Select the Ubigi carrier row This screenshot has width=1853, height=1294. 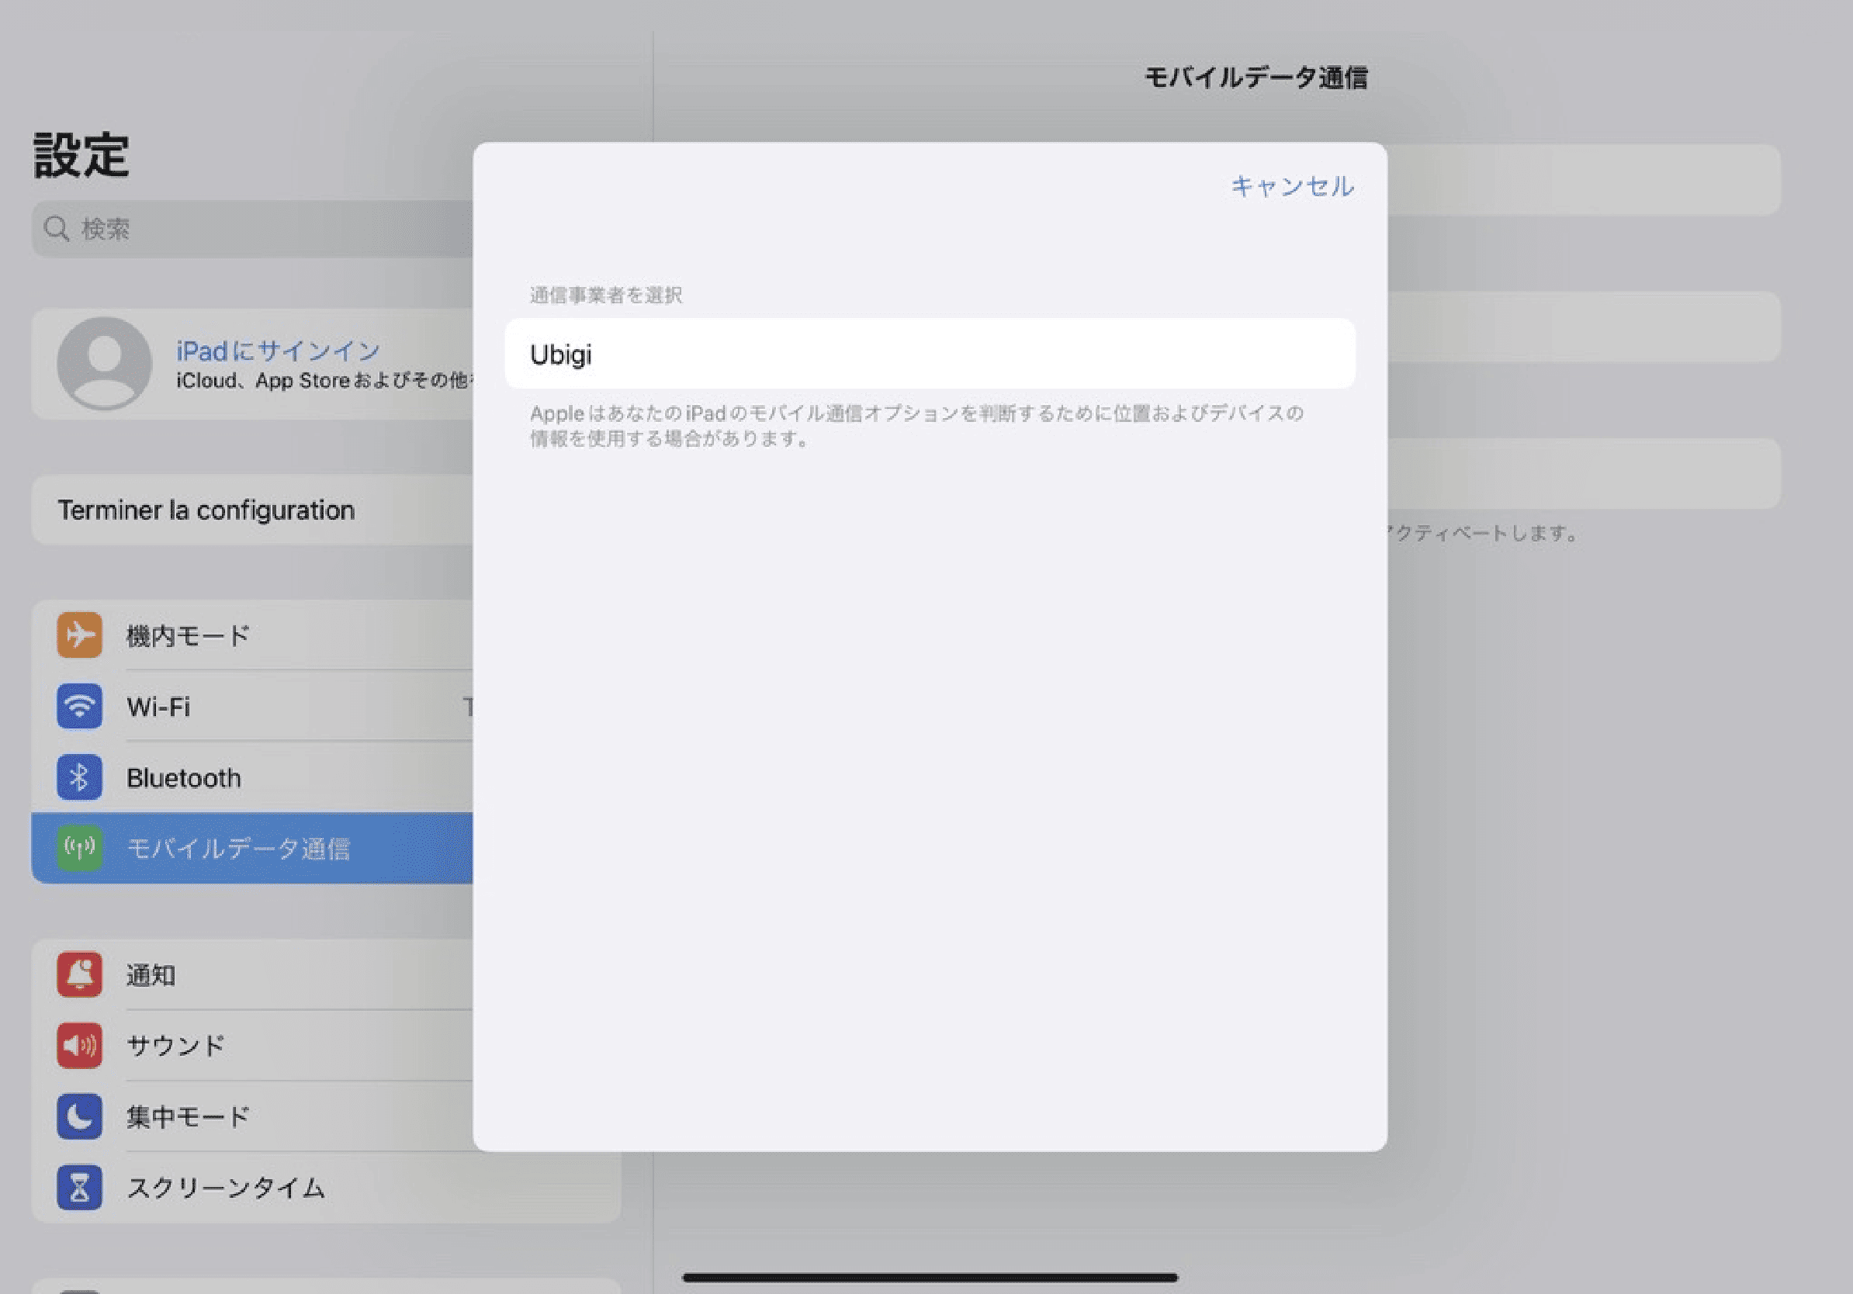pyautogui.click(x=930, y=353)
